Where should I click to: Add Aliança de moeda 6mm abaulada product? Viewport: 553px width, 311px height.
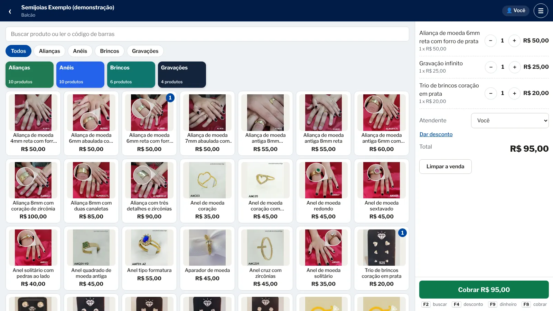tap(91, 123)
